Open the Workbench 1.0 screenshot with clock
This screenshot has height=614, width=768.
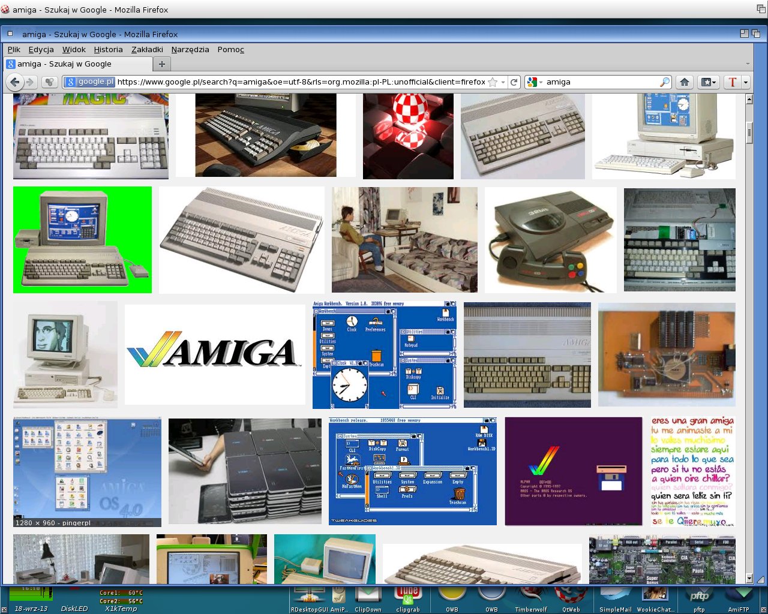tap(385, 355)
